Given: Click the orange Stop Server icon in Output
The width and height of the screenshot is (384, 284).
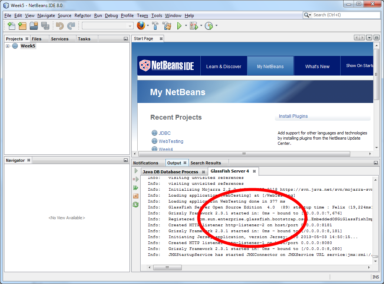Looking at the screenshot, I should [136, 196].
